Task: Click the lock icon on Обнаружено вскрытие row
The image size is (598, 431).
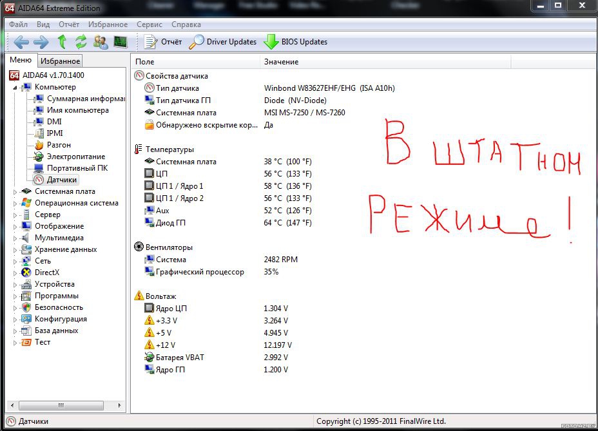Action: tap(149, 125)
